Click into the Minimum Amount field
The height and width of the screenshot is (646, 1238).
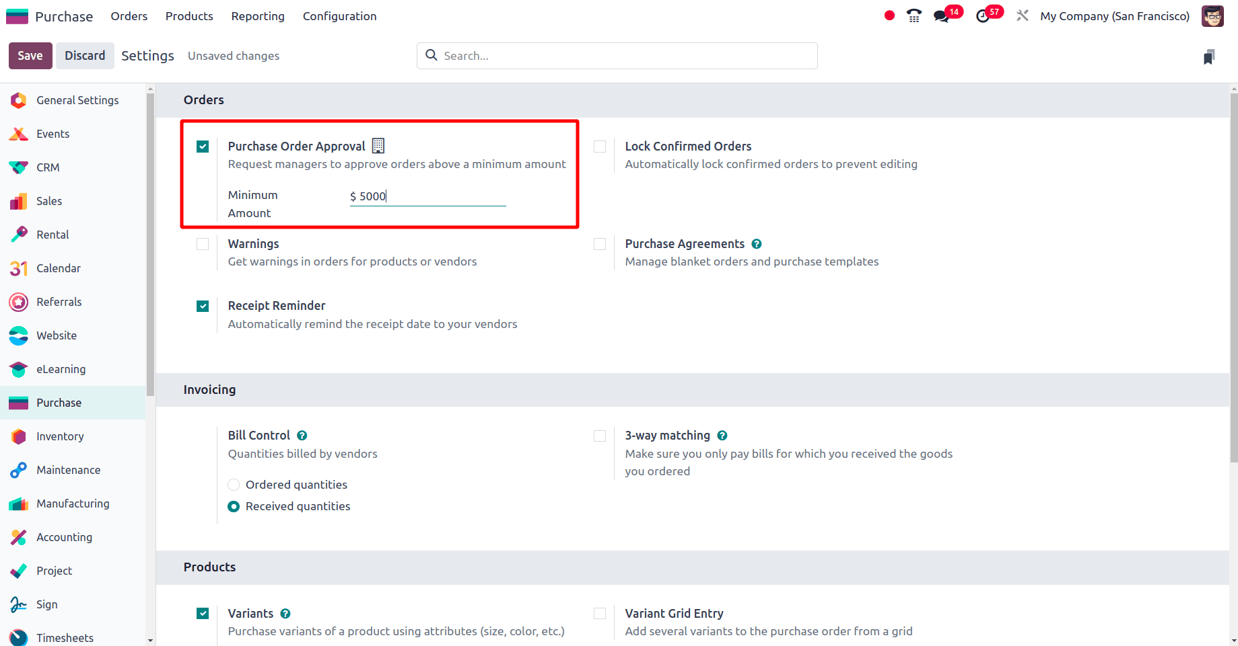click(427, 196)
